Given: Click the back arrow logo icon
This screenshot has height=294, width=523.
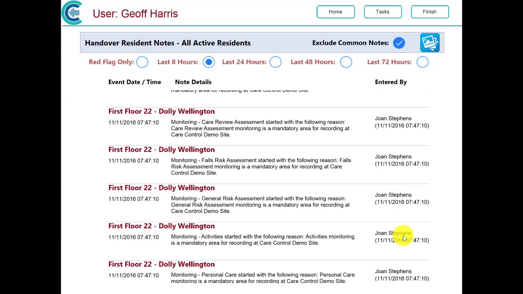Looking at the screenshot, I should (x=72, y=13).
